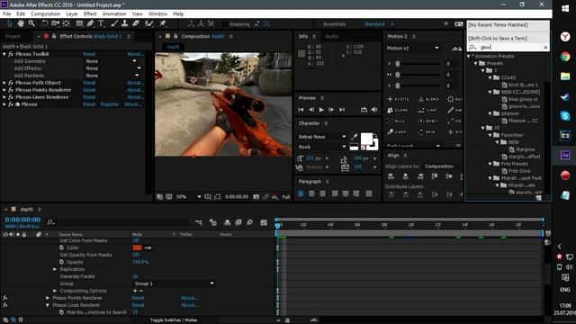The image size is (576, 324).
Task: Open the Add Geometry dropdown
Action: pyautogui.click(x=111, y=61)
